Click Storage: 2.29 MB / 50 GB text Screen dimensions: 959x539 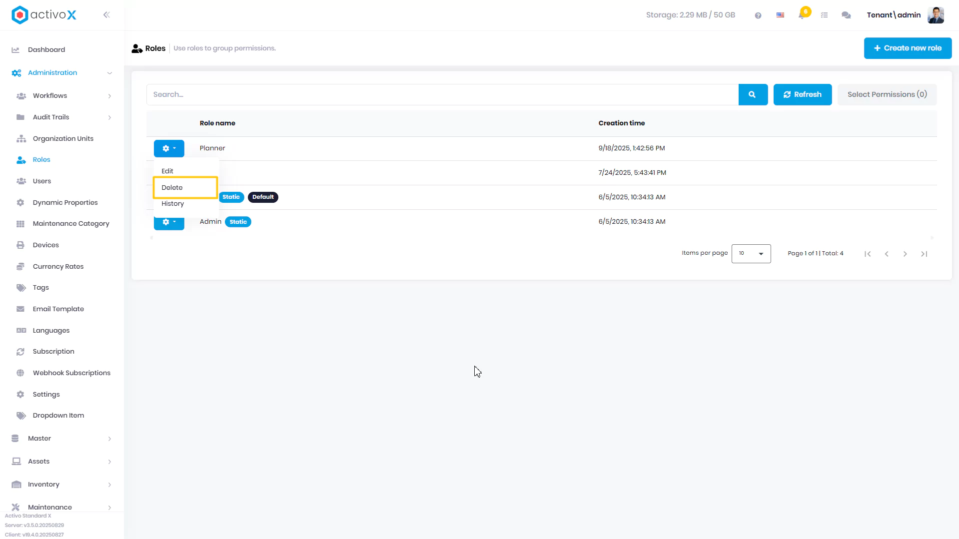pos(691,15)
